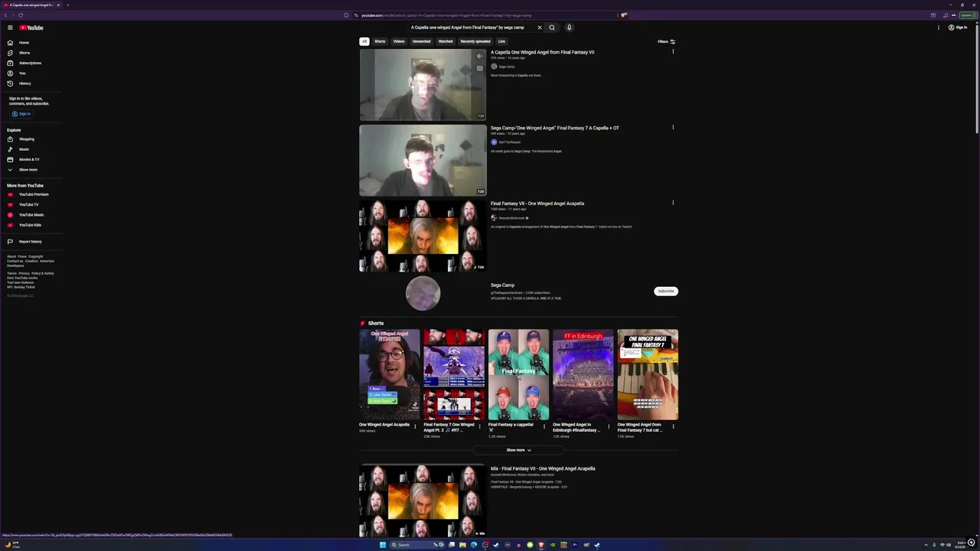Go back using browser back arrow
Screen dimensions: 980x551
click(5, 15)
